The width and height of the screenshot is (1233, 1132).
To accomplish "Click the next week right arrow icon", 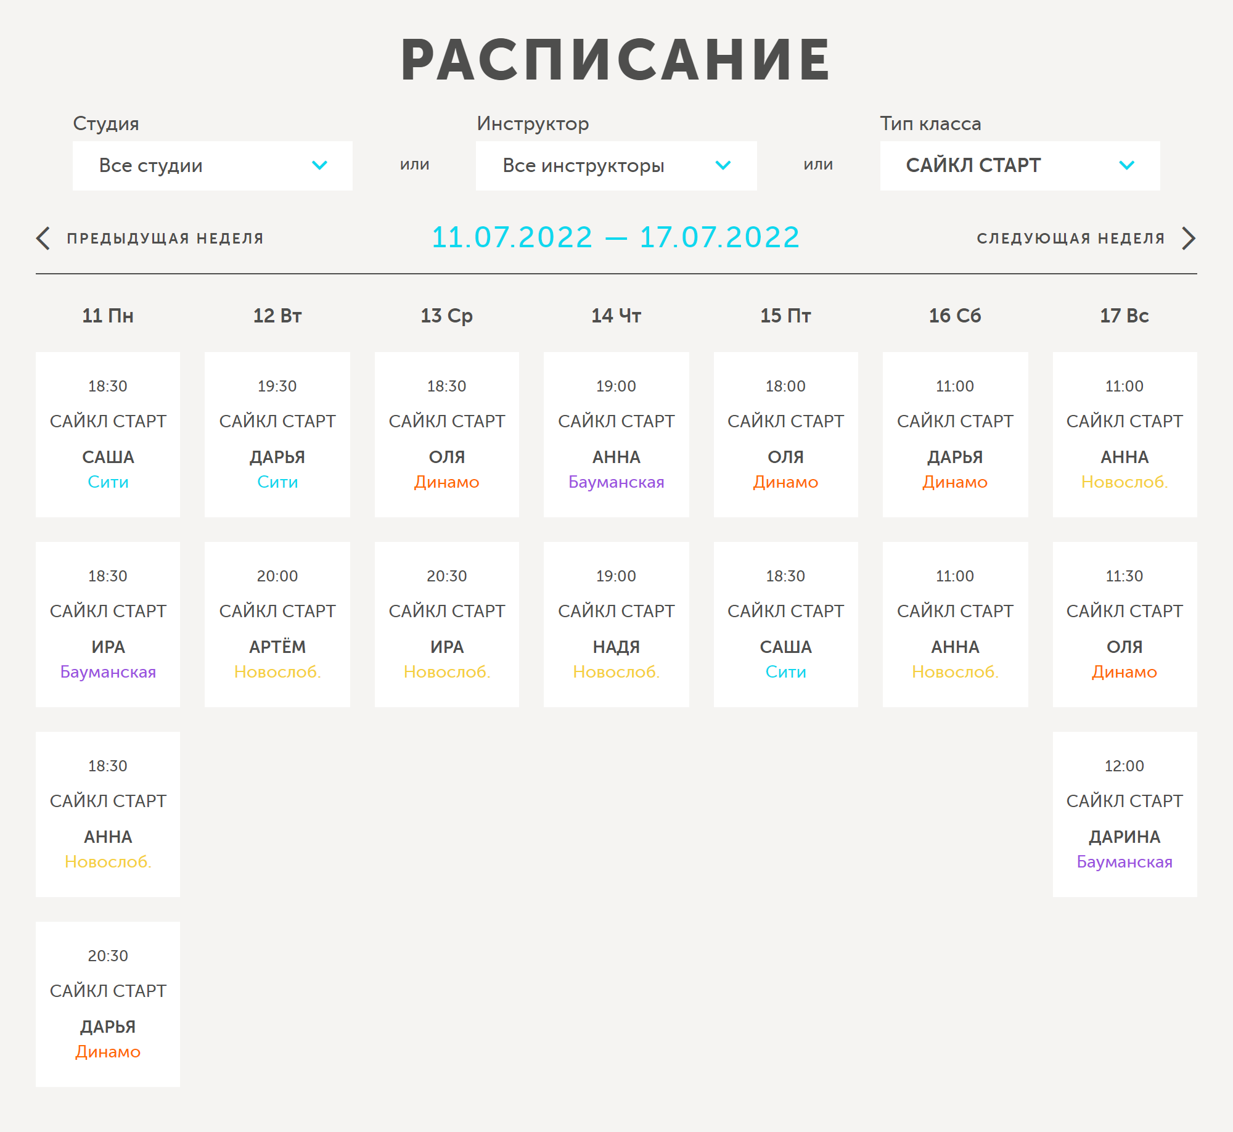I will coord(1189,239).
